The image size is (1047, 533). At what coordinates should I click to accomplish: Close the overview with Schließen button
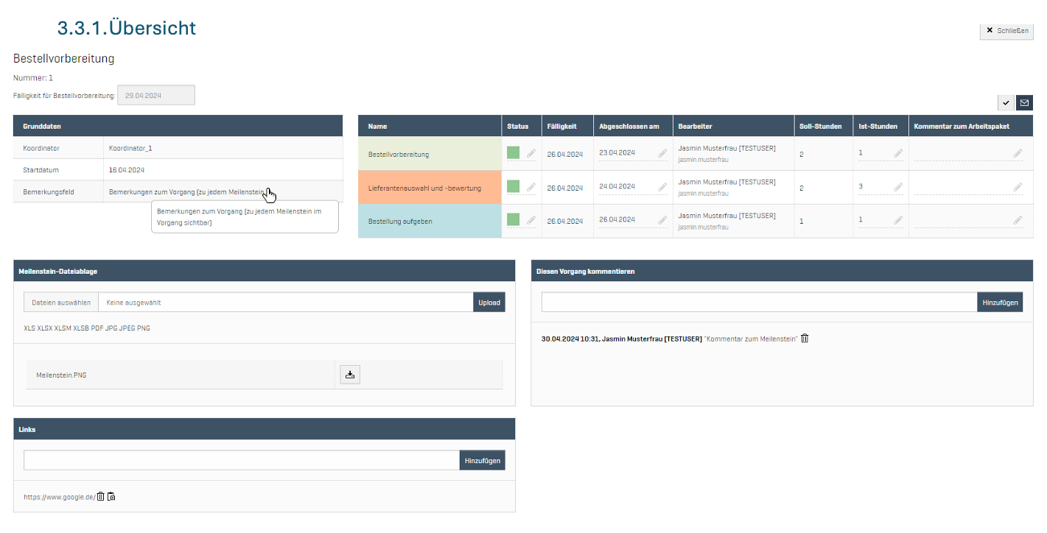tap(1006, 31)
